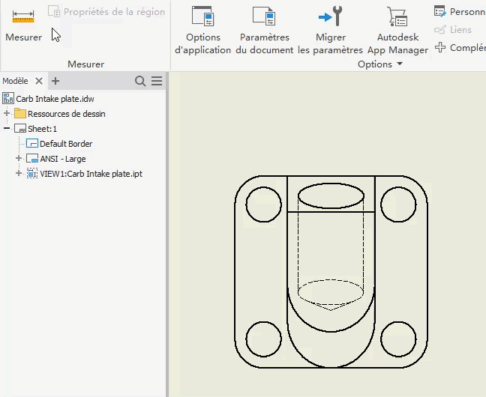
Task: Select Carb Intake plate.idw root item
Action: coord(55,99)
